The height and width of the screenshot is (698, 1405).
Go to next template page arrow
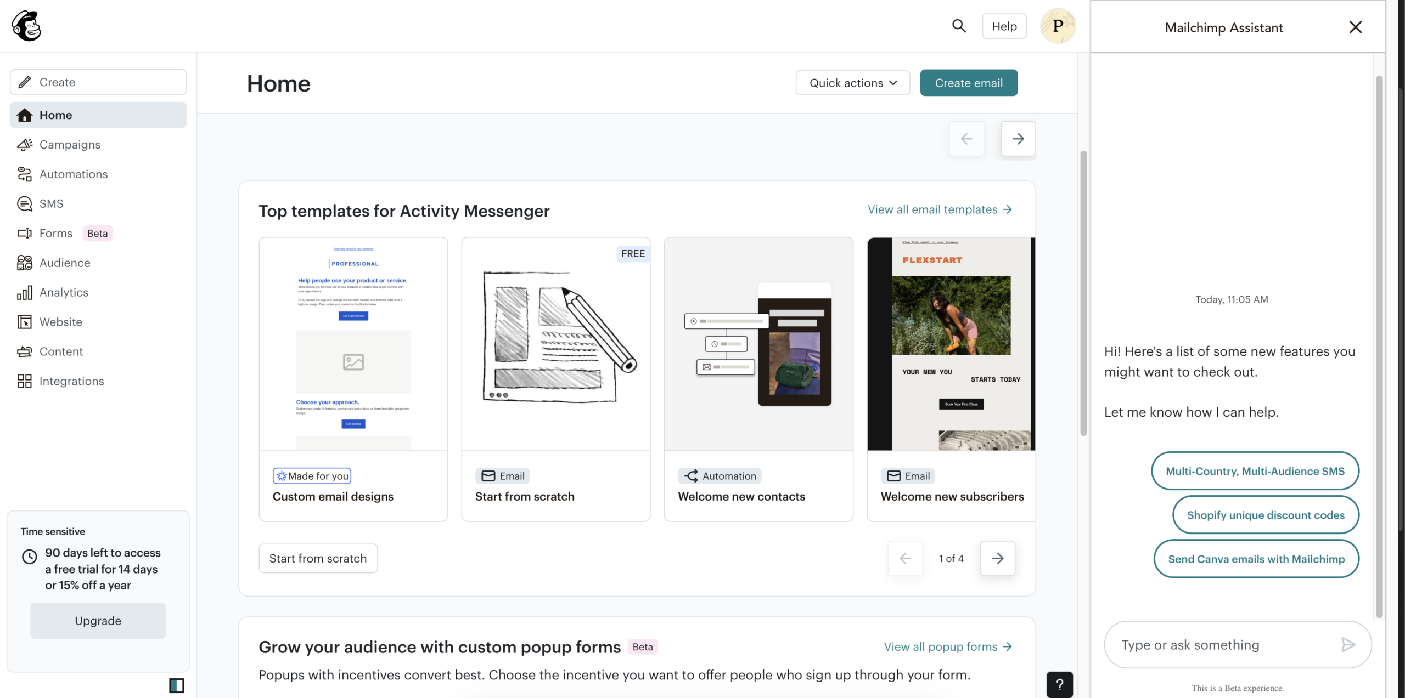click(997, 558)
